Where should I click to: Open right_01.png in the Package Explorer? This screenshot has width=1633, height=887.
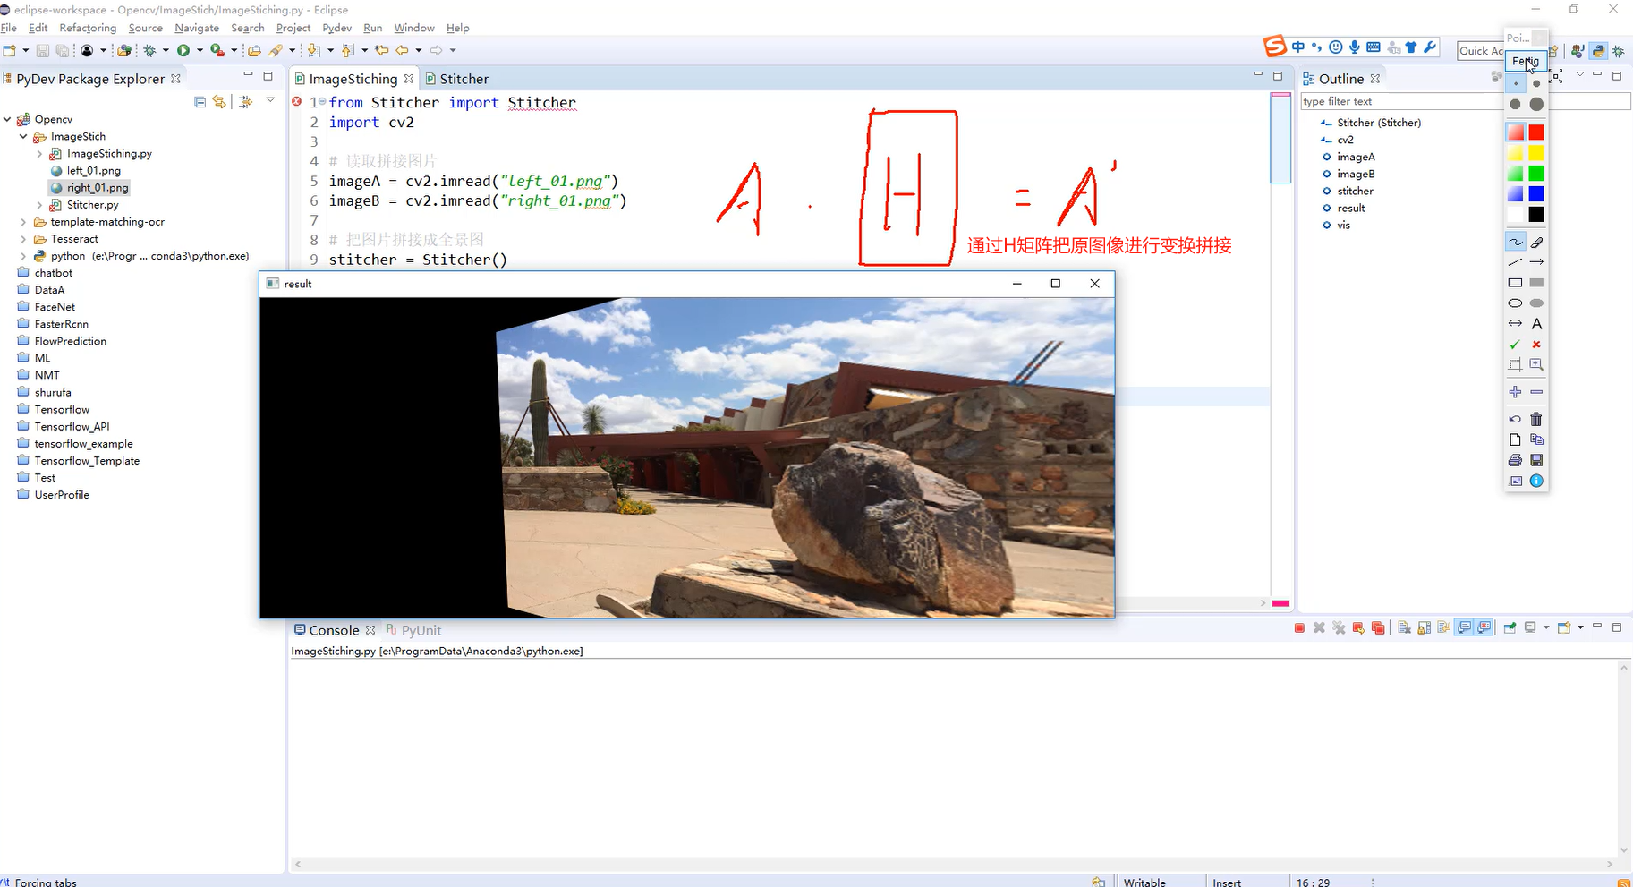pos(98,188)
